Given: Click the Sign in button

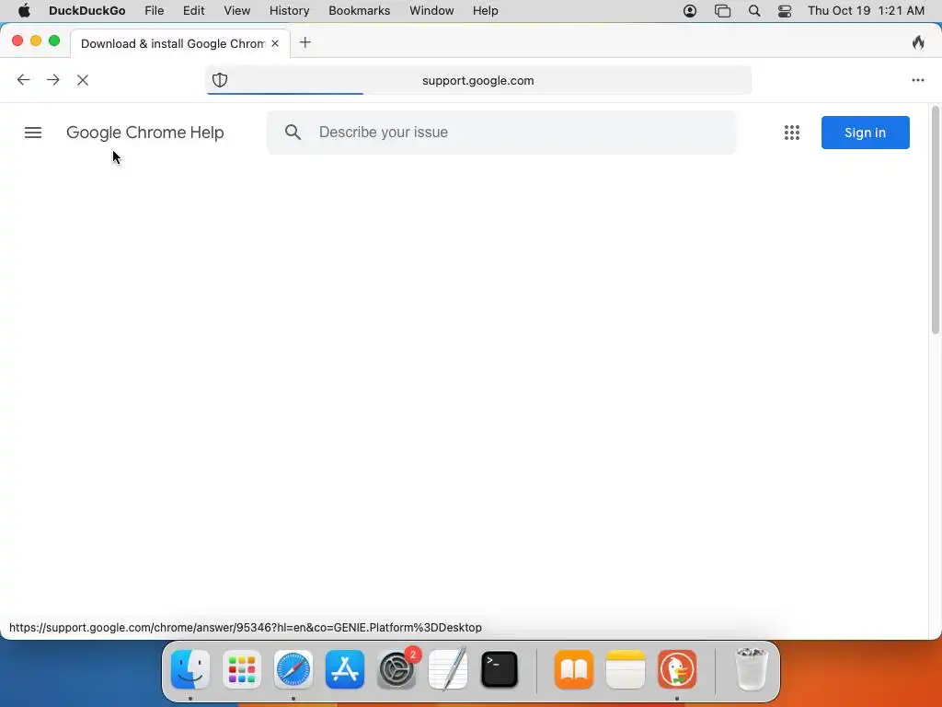Looking at the screenshot, I should click(x=865, y=133).
